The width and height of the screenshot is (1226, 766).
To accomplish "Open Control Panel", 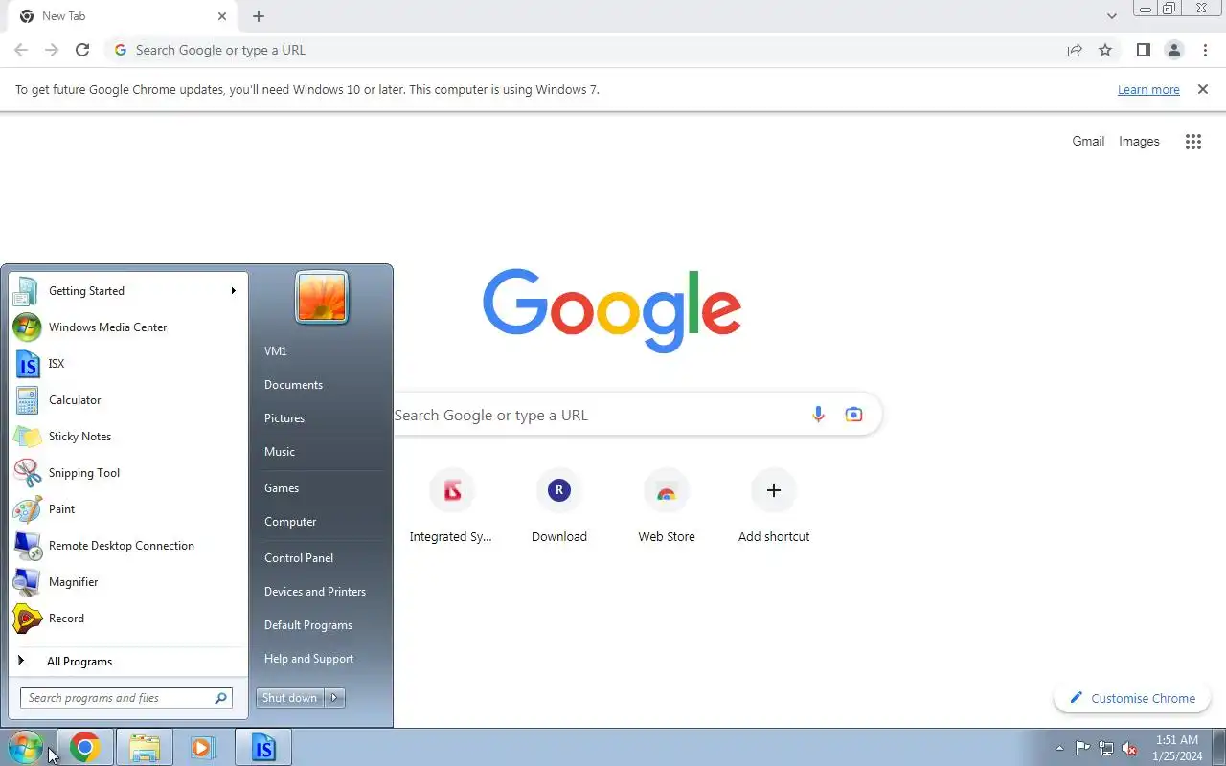I will [299, 558].
